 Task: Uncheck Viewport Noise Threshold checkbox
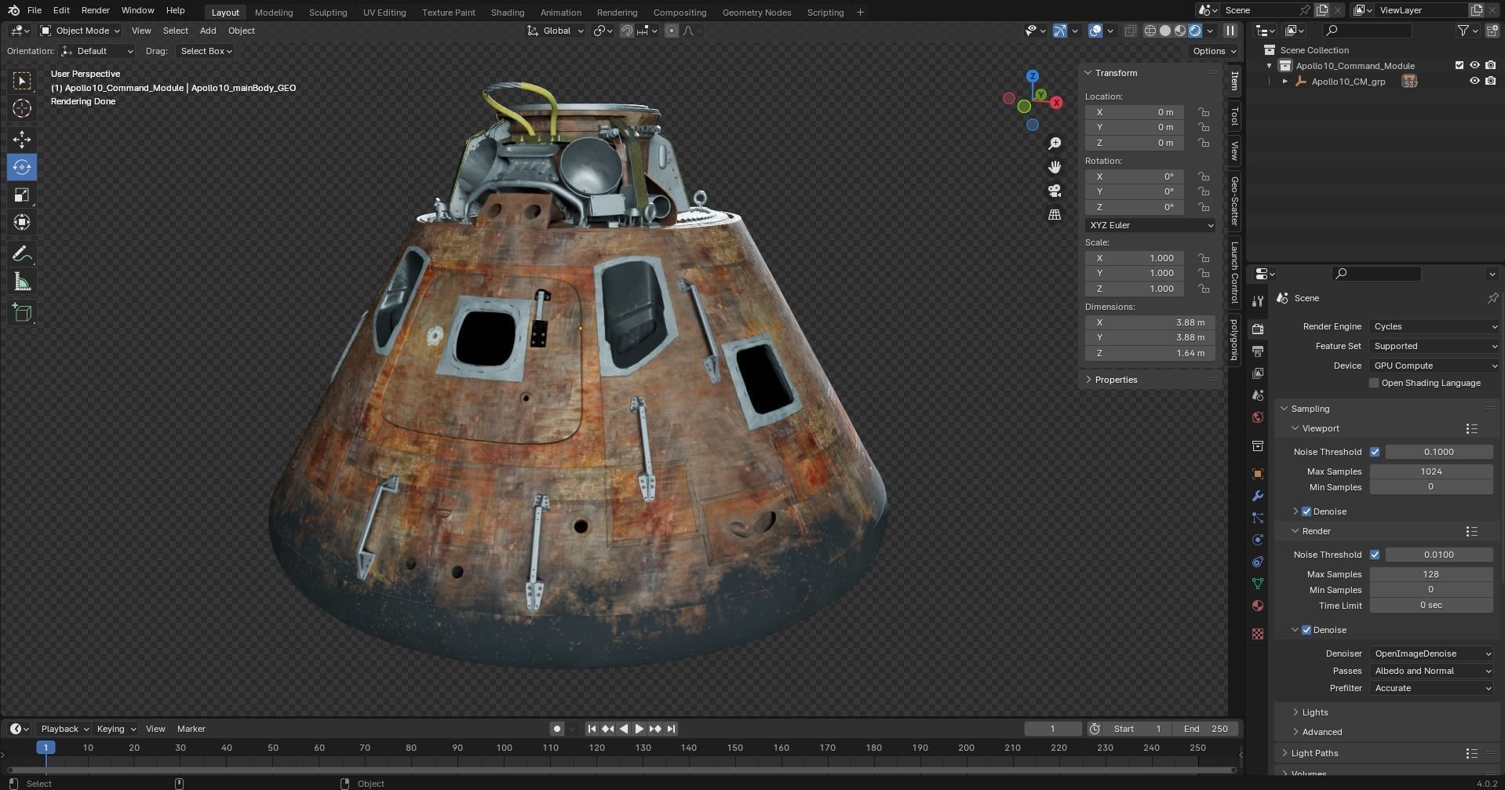pyautogui.click(x=1375, y=452)
